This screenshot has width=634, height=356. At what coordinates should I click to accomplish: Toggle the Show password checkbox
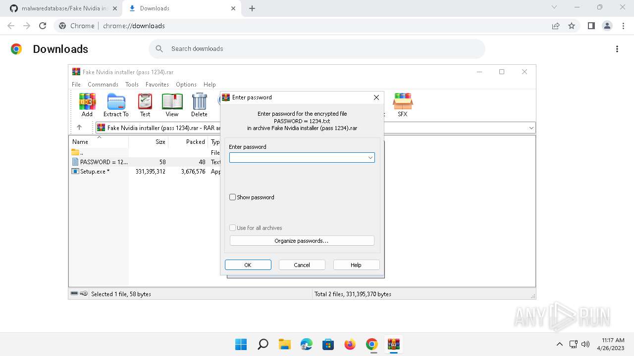click(232, 197)
